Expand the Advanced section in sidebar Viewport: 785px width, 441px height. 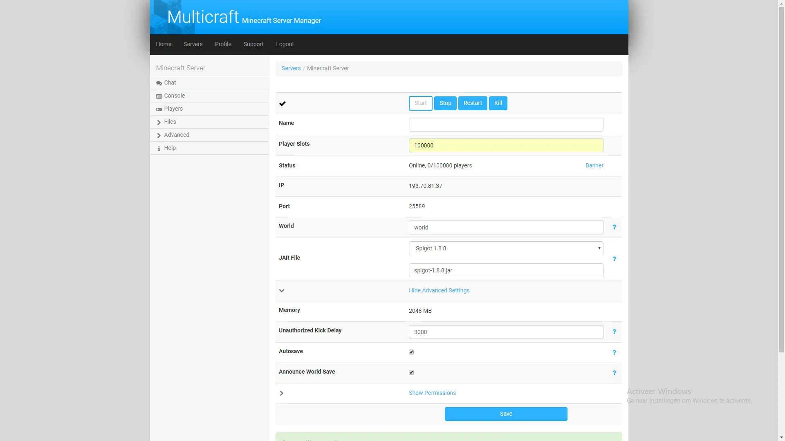(176, 135)
